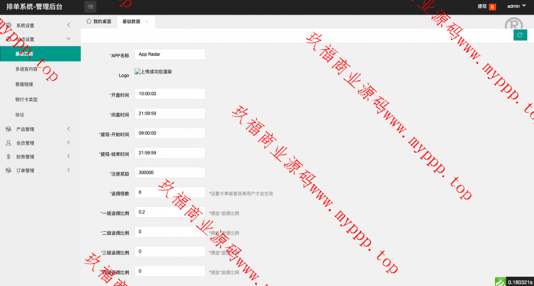Click the 注册奖励 input field

(x=169, y=172)
